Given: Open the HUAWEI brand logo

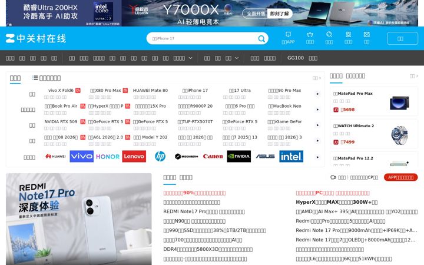Looking at the screenshot, I should tap(55, 156).
